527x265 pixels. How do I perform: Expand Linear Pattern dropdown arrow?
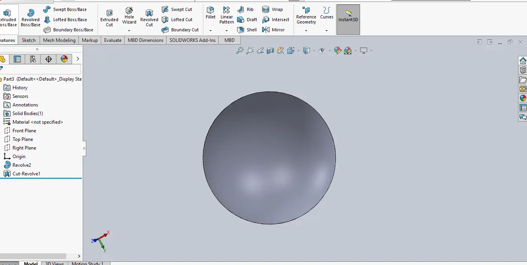pyautogui.click(x=226, y=31)
